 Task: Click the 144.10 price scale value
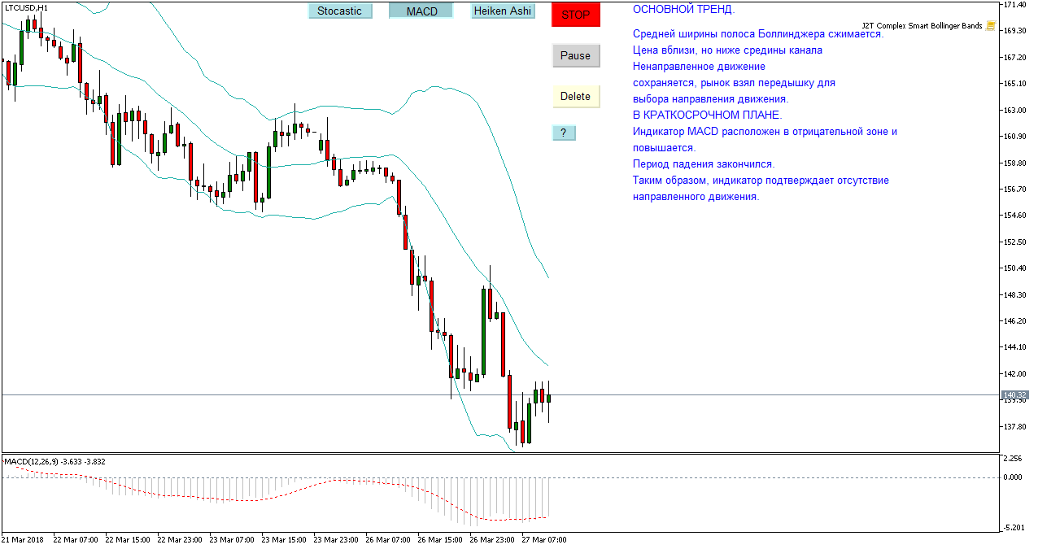(x=1014, y=347)
